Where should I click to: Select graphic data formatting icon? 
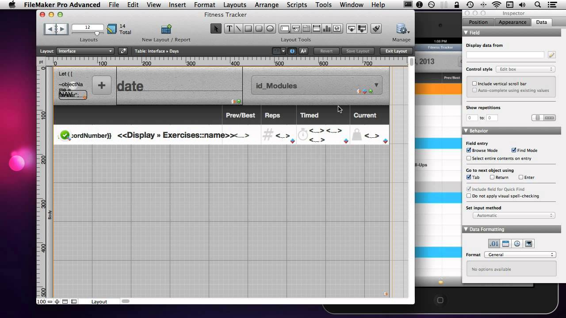pos(528,244)
